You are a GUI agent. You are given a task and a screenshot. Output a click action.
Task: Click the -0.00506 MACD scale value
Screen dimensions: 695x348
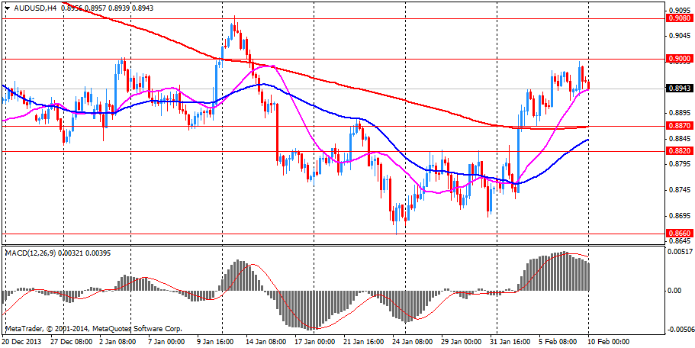click(x=678, y=330)
